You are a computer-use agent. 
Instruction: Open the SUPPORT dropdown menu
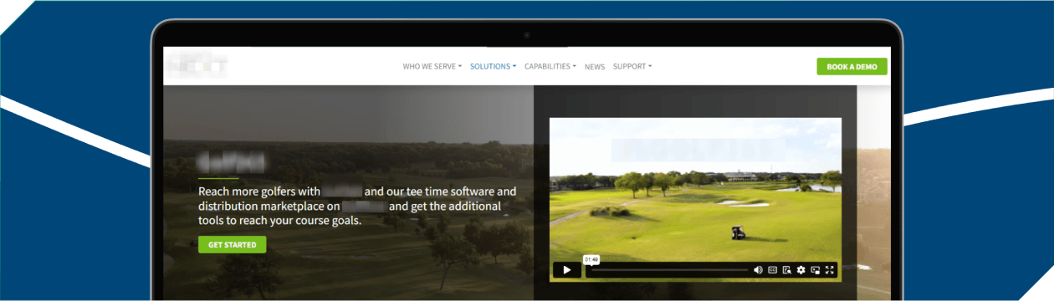click(x=632, y=67)
